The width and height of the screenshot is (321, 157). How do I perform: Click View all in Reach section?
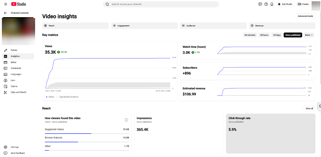(x=309, y=109)
